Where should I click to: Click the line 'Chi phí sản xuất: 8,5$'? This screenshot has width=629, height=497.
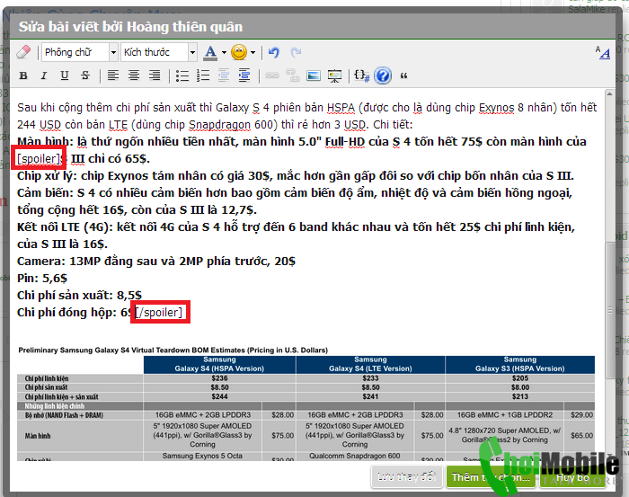[79, 295]
